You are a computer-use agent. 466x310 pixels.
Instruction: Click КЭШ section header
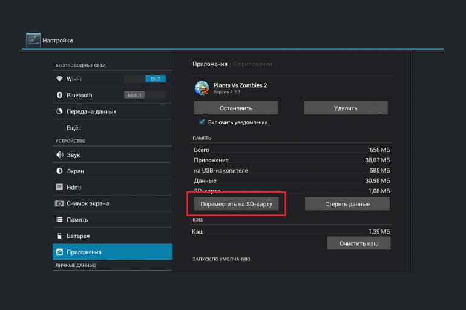click(x=198, y=220)
